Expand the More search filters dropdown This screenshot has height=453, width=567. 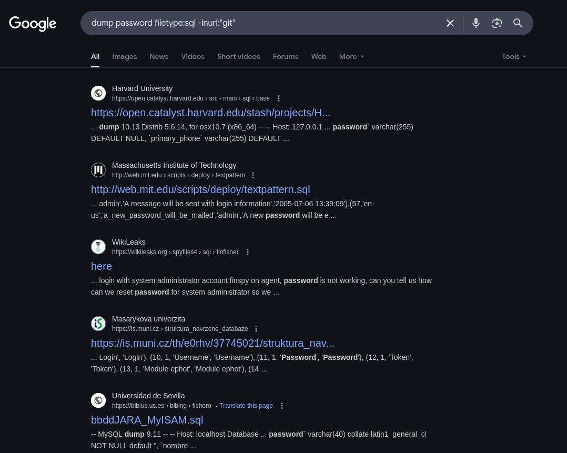[x=351, y=56]
